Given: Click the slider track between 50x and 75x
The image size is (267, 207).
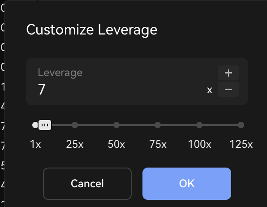Looking at the screenshot, I should (x=137, y=125).
